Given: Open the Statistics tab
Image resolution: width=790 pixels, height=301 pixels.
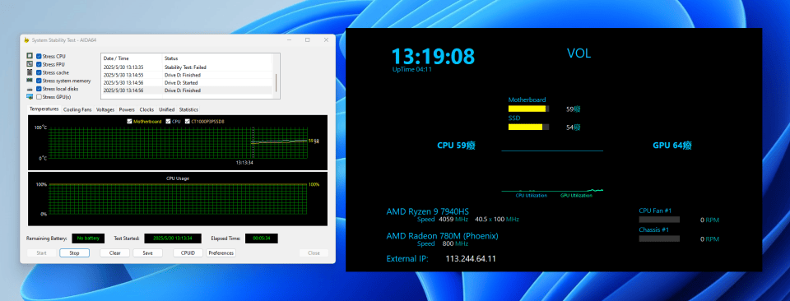Looking at the screenshot, I should 188,109.
